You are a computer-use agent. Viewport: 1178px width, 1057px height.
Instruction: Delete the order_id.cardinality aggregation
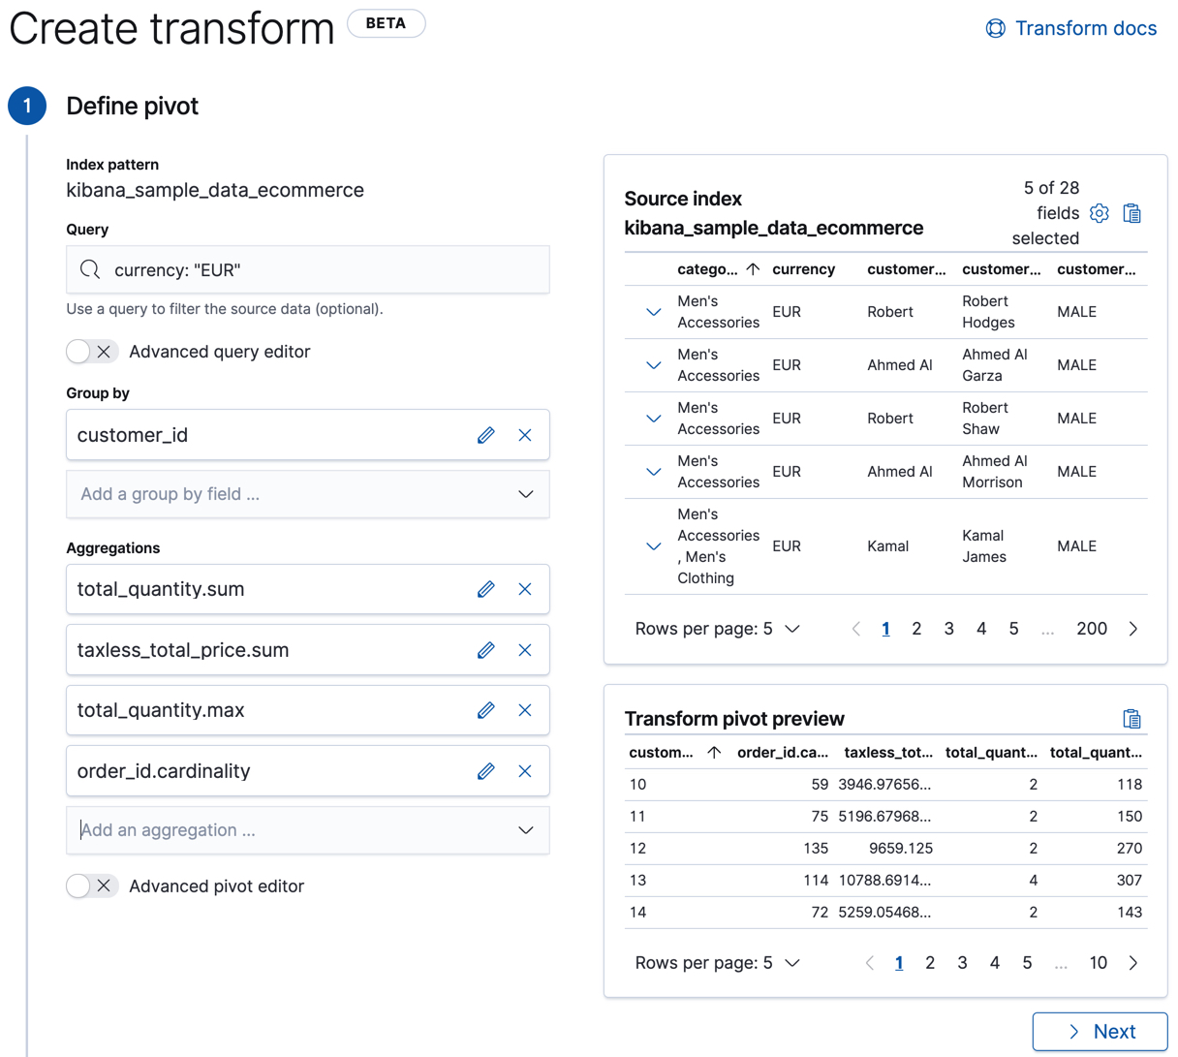pyautogui.click(x=525, y=771)
